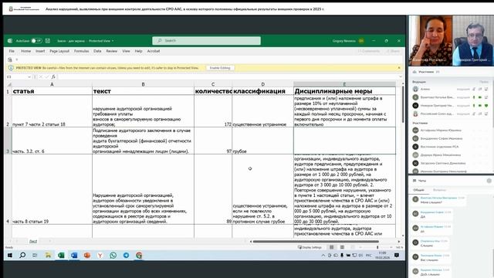Select the Page Layout tab
494x278 pixels.
59,51
